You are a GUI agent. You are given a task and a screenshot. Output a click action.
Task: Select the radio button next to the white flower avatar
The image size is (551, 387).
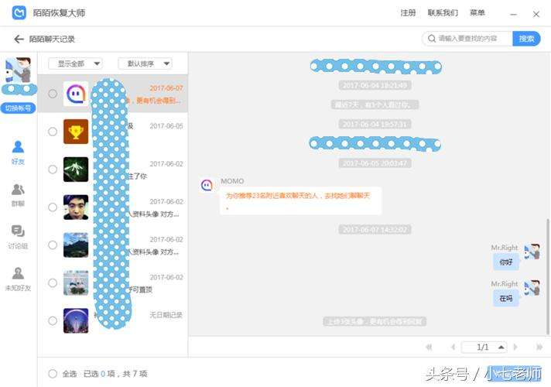pyautogui.click(x=53, y=170)
